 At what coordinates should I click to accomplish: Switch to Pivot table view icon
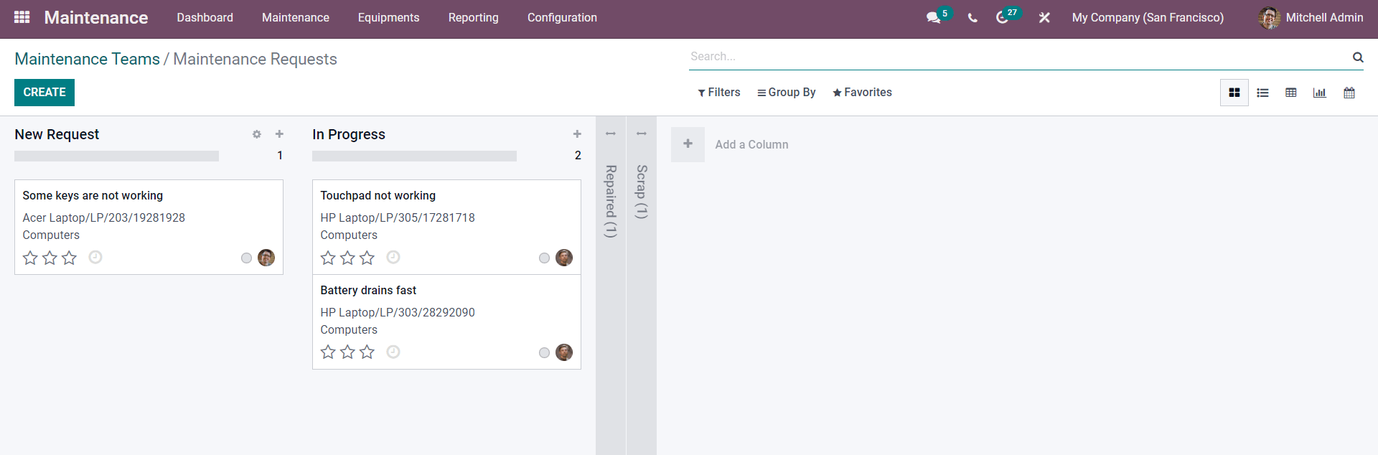click(1291, 93)
